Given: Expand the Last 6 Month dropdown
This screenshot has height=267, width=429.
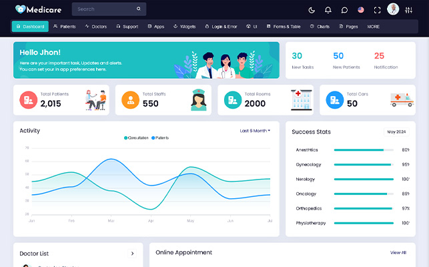Looking at the screenshot, I should (x=255, y=131).
